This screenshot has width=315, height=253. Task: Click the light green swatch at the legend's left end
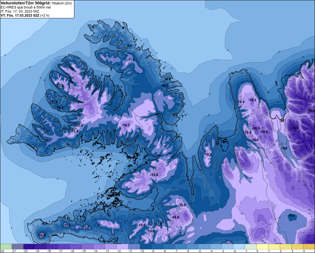pyautogui.click(x=6, y=246)
